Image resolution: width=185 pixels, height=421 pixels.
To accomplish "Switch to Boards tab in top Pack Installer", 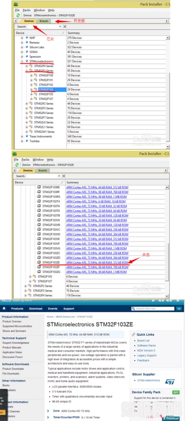I will (x=44, y=21).
